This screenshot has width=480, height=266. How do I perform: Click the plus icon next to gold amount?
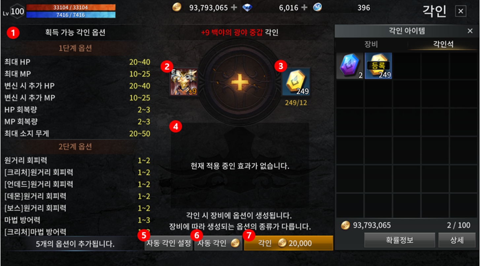(x=234, y=8)
